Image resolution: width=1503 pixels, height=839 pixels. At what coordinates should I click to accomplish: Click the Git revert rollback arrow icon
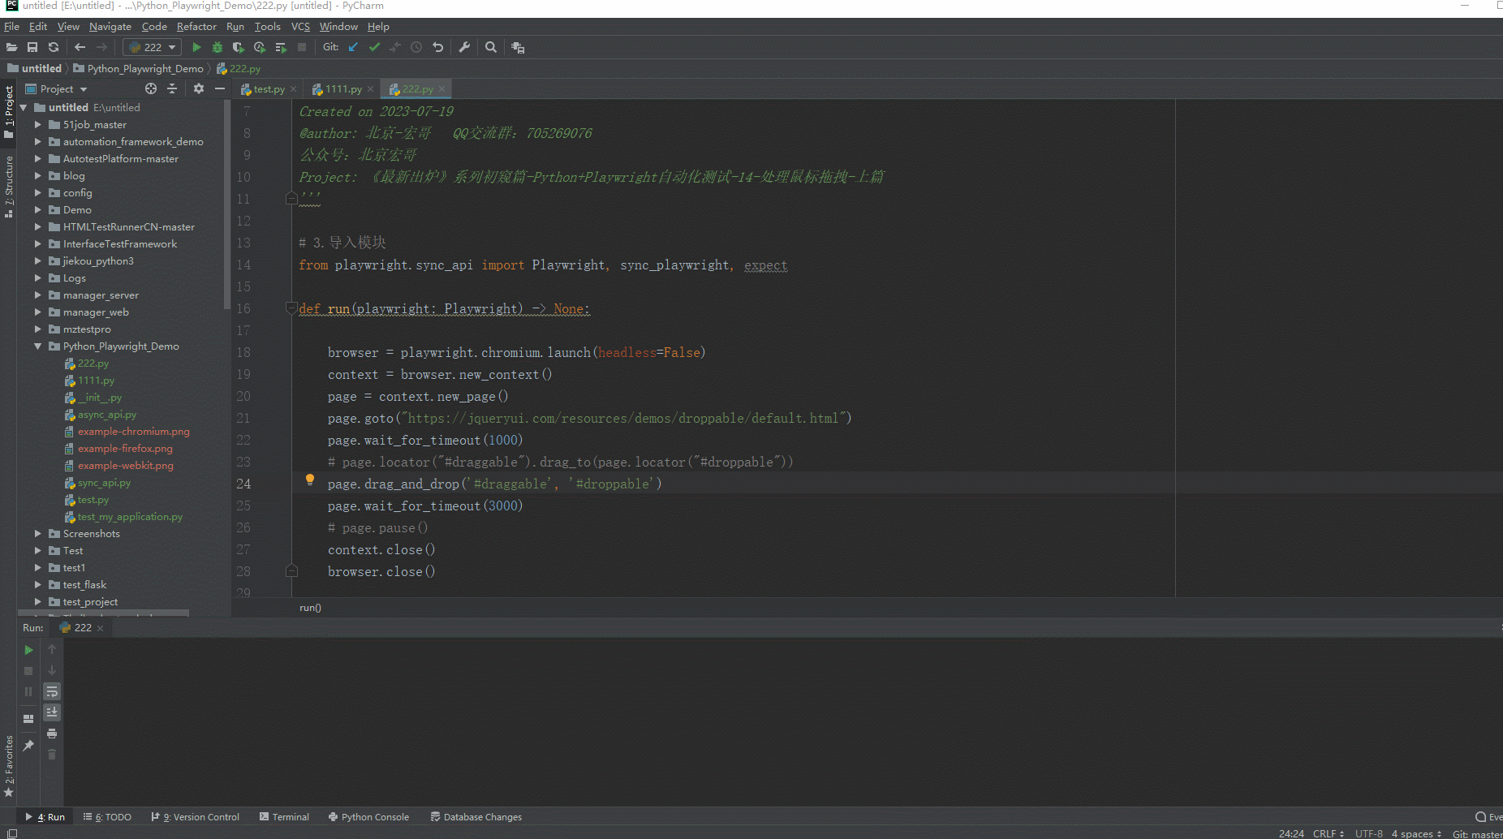click(438, 47)
